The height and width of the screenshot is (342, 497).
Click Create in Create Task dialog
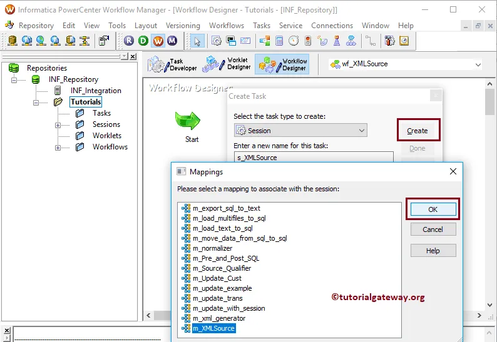tap(418, 131)
